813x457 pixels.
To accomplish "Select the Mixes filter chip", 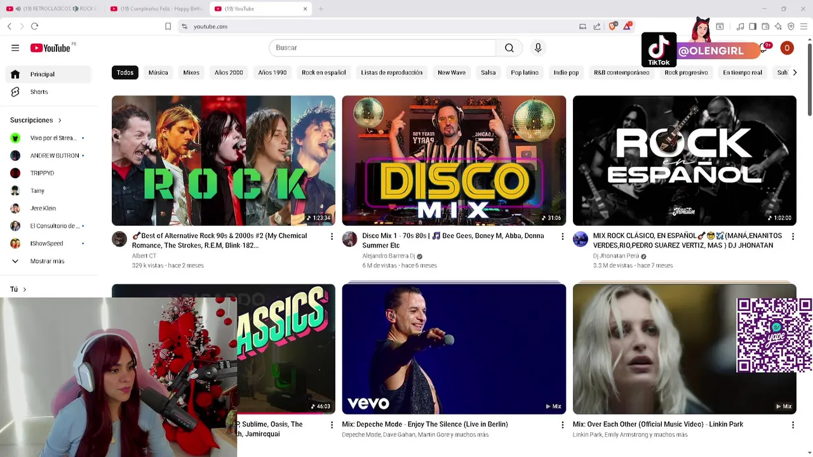I will pos(191,72).
